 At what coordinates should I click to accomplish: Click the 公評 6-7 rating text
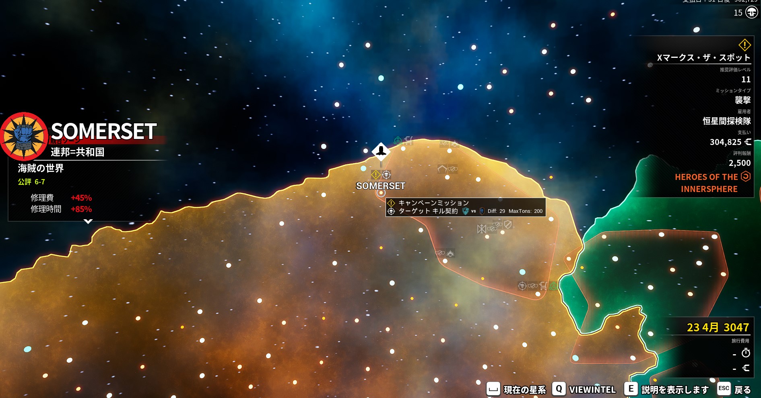coord(31,182)
